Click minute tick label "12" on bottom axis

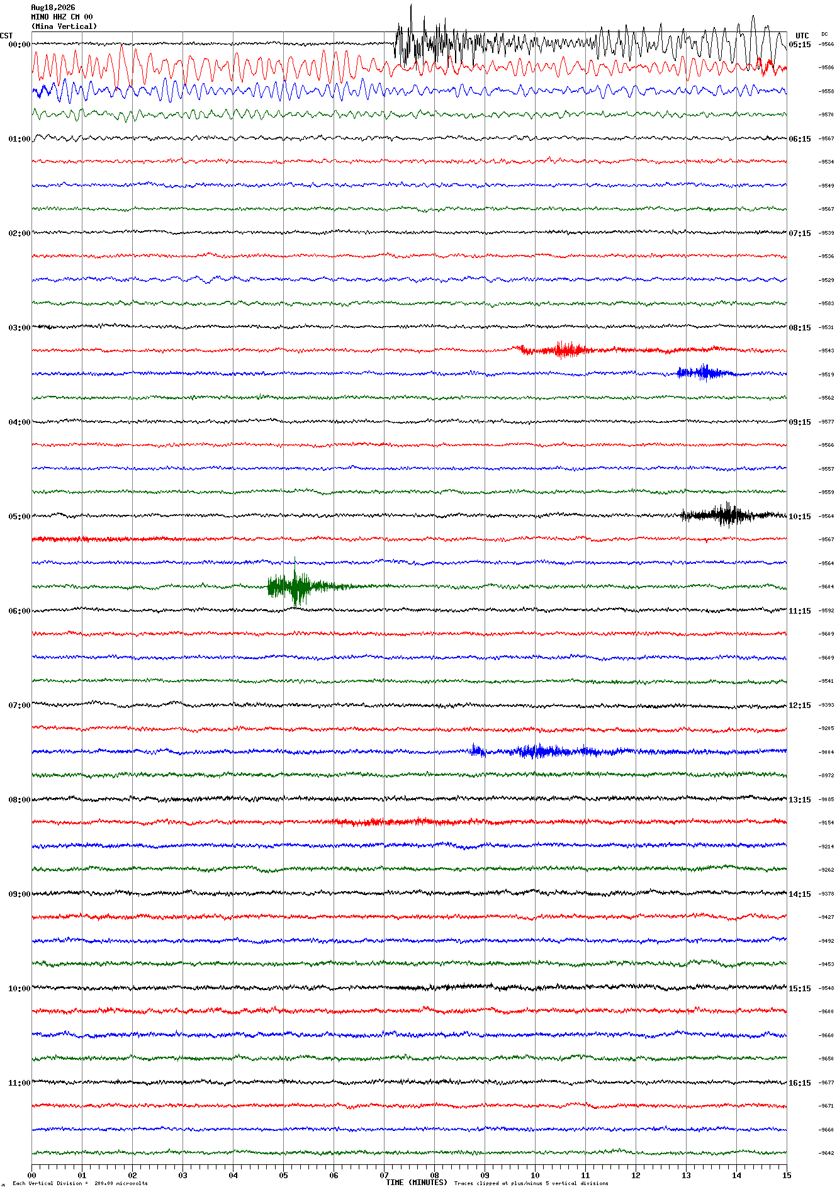pos(636,1175)
